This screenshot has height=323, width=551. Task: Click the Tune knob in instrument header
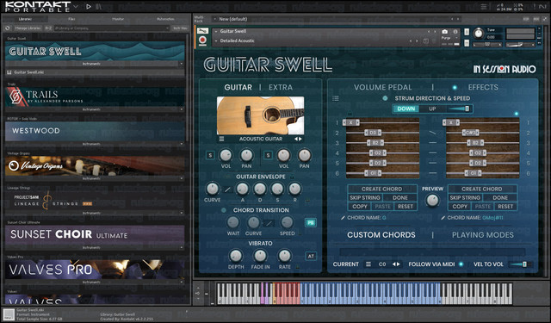[479, 34]
